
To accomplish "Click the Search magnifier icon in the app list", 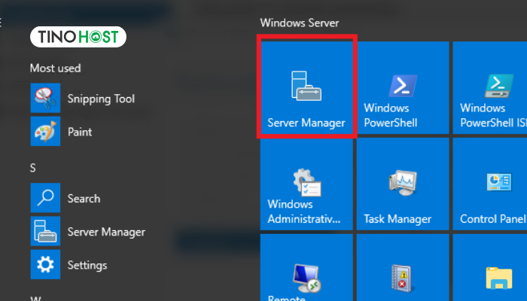I will tap(45, 198).
